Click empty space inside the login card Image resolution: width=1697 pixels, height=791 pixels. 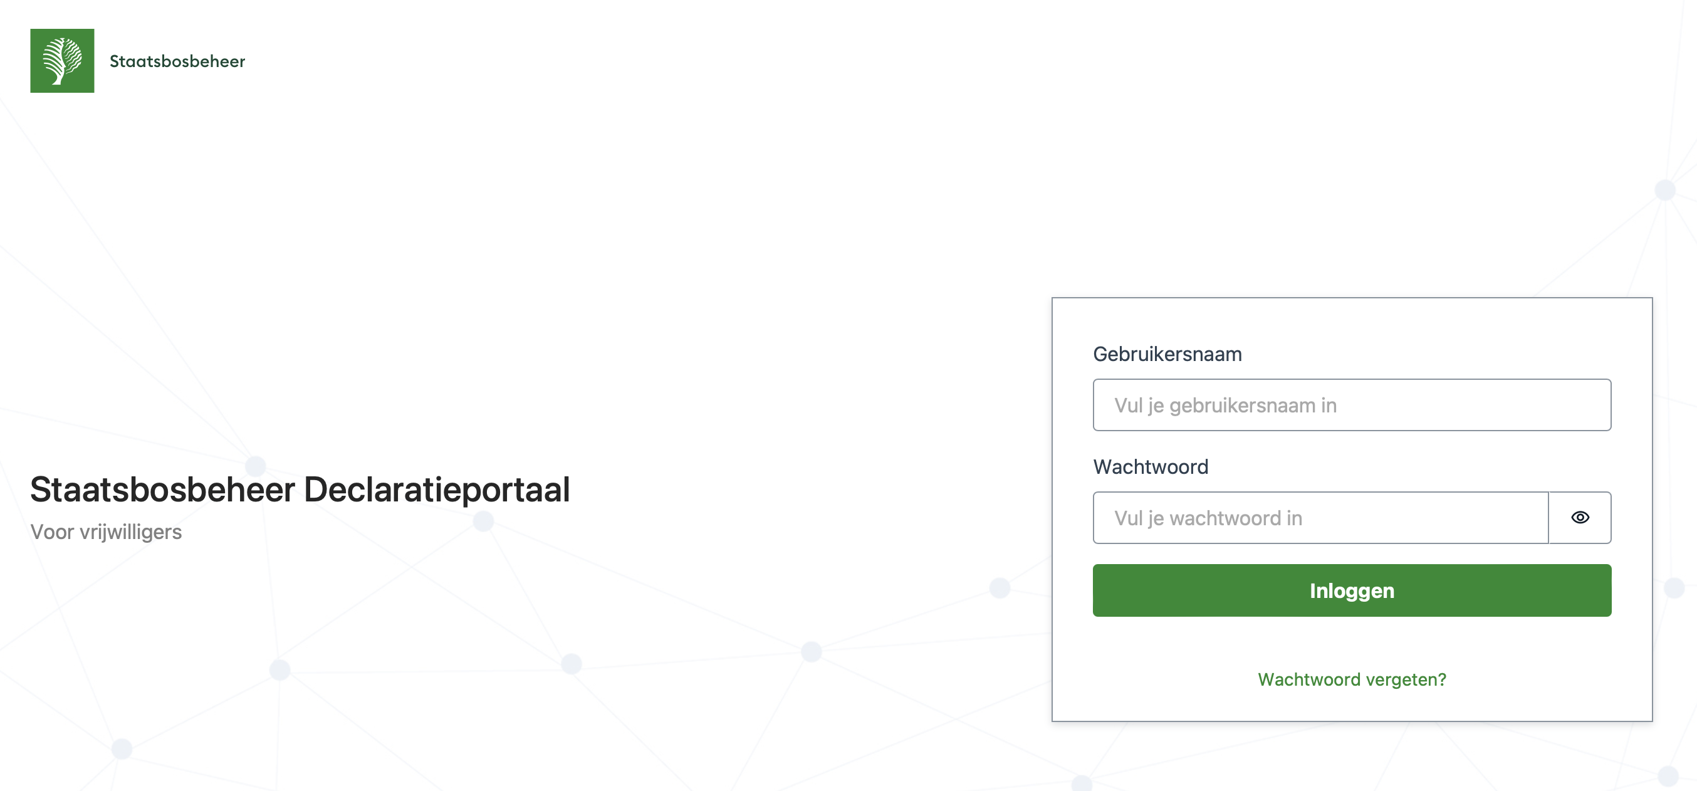[1352, 642]
